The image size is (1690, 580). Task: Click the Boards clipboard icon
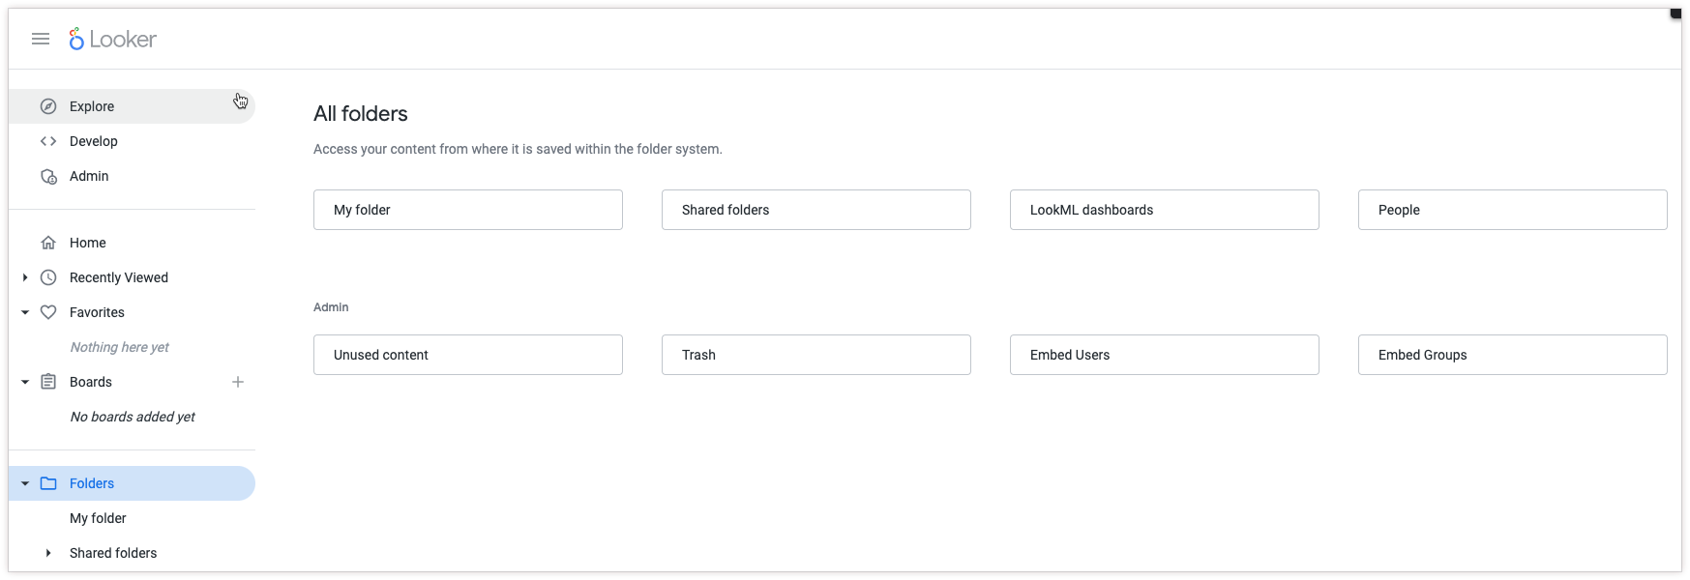[x=48, y=382]
